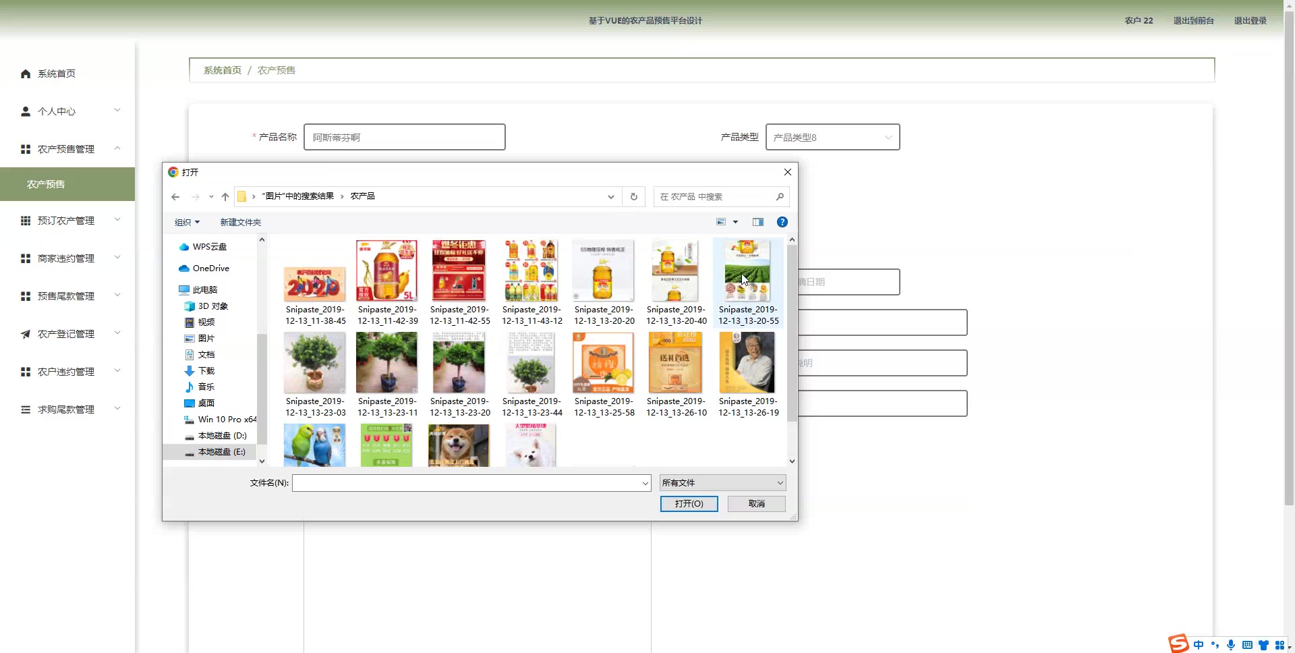Open 下载 folder in tree

click(x=200, y=371)
